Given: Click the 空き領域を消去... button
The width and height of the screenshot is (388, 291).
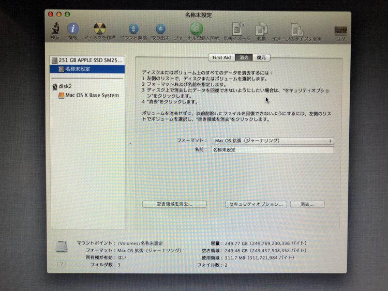Looking at the screenshot, I should tap(174, 204).
